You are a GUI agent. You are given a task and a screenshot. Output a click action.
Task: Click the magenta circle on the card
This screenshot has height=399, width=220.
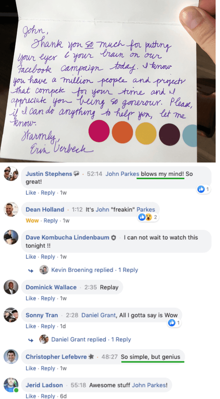[x=99, y=131]
